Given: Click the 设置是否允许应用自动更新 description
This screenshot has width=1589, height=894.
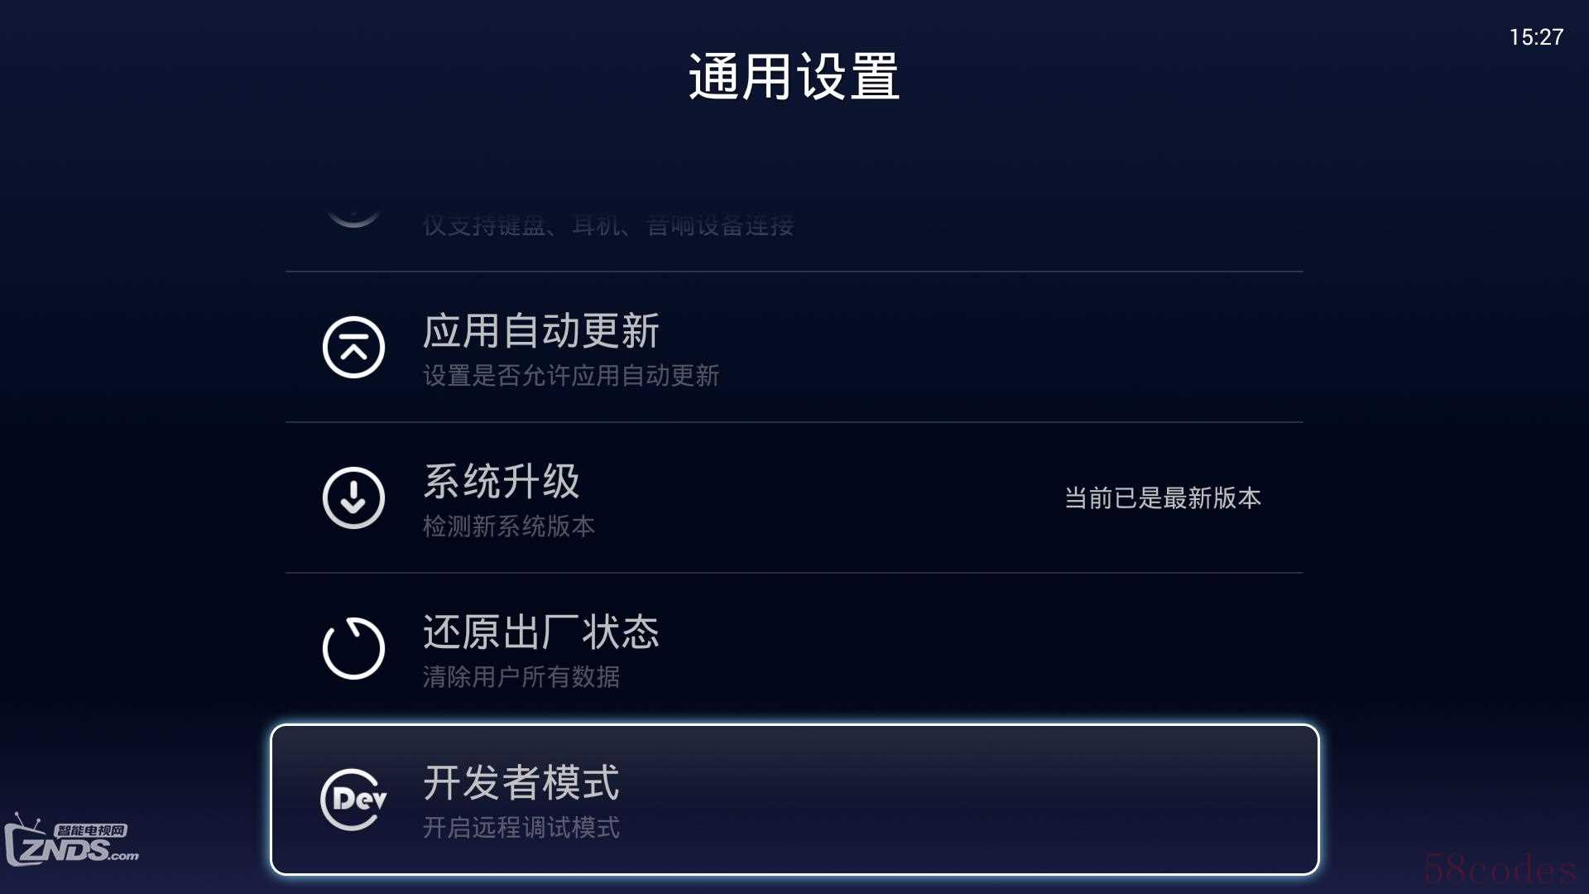Looking at the screenshot, I should 571,376.
